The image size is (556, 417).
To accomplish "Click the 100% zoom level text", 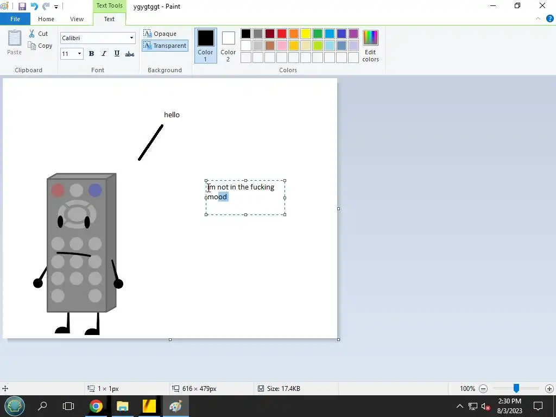I will click(467, 389).
